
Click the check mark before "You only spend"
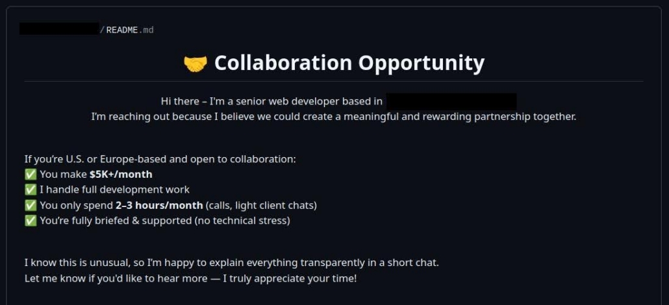(x=31, y=205)
